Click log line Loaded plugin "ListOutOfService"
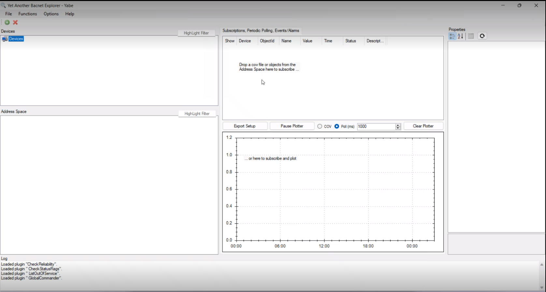The width and height of the screenshot is (546, 292). pos(31,273)
